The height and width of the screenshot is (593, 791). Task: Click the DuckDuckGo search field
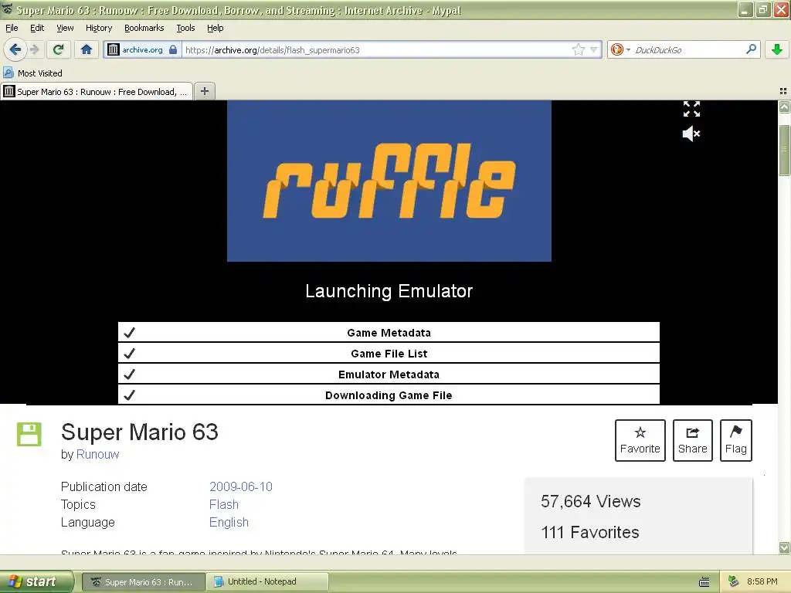(x=687, y=49)
